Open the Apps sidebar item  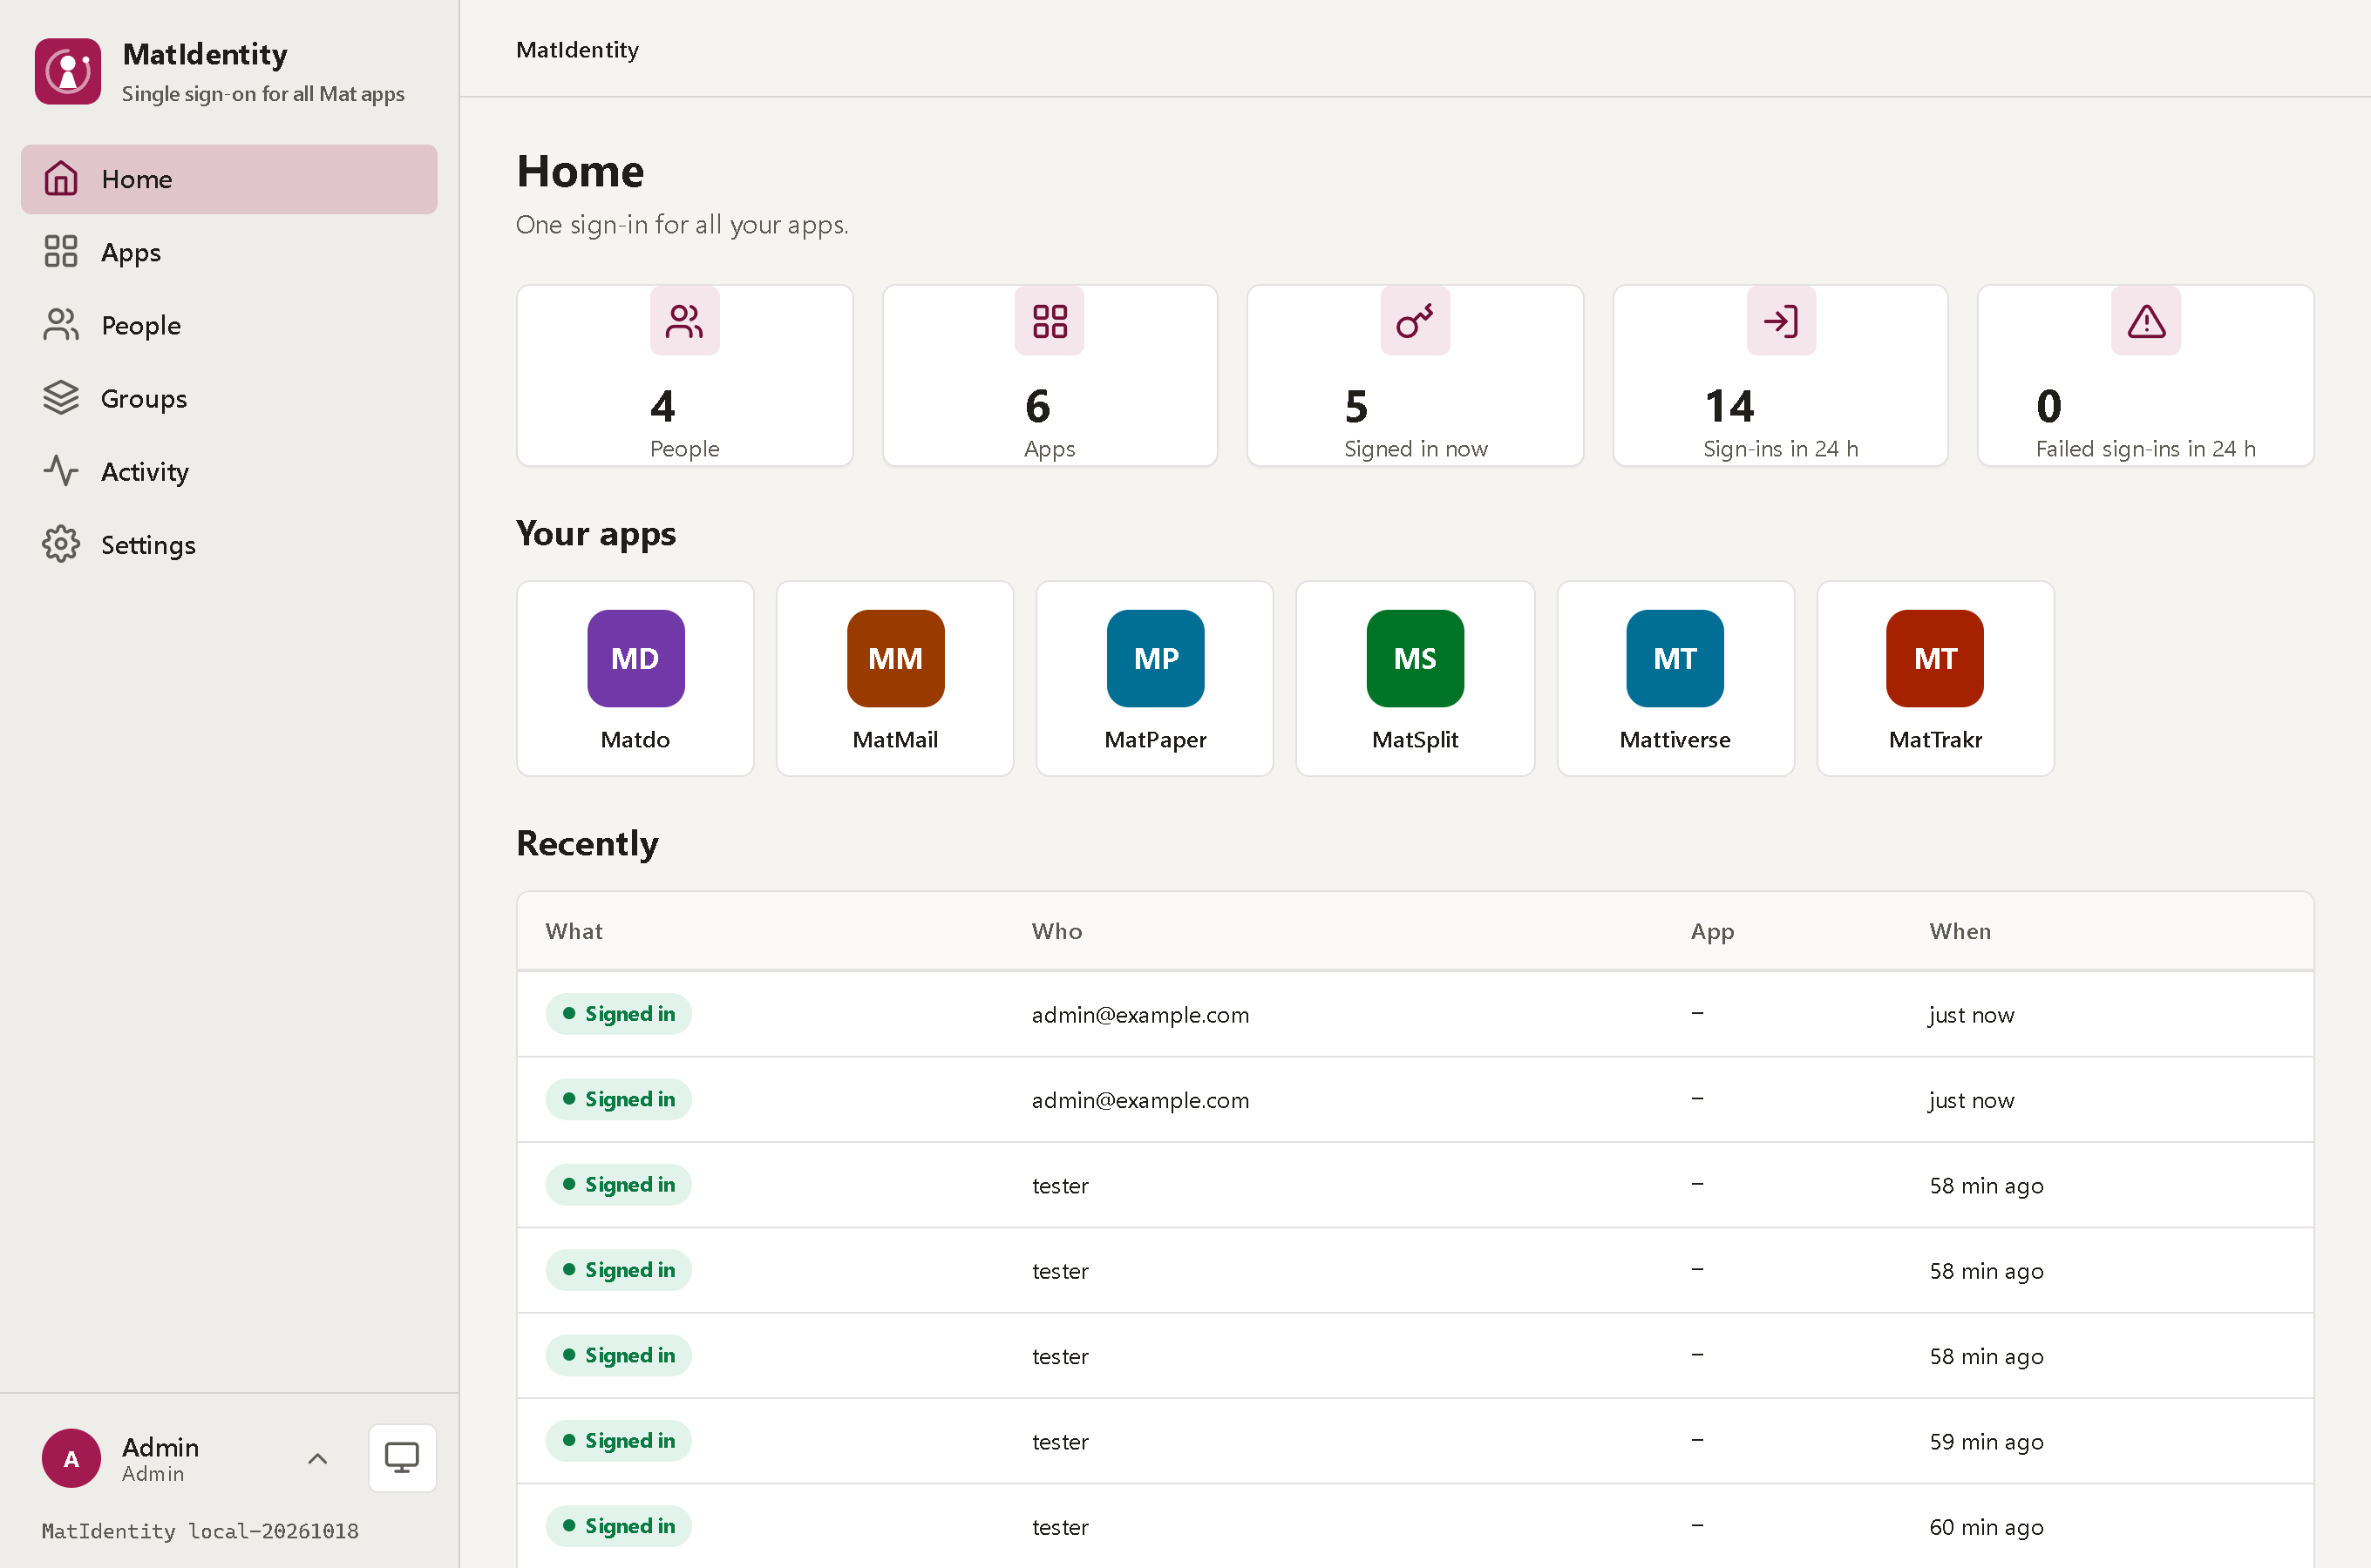point(229,252)
